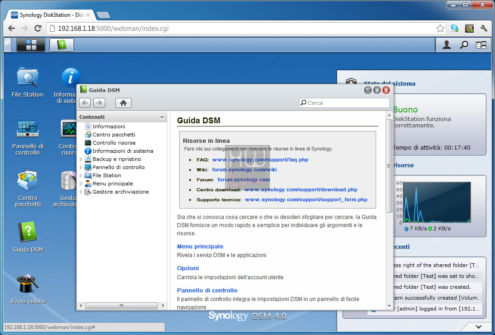Screen dimensions: 495x335
Task: Follow the Opzioni heading link
Action: pyautogui.click(x=188, y=268)
